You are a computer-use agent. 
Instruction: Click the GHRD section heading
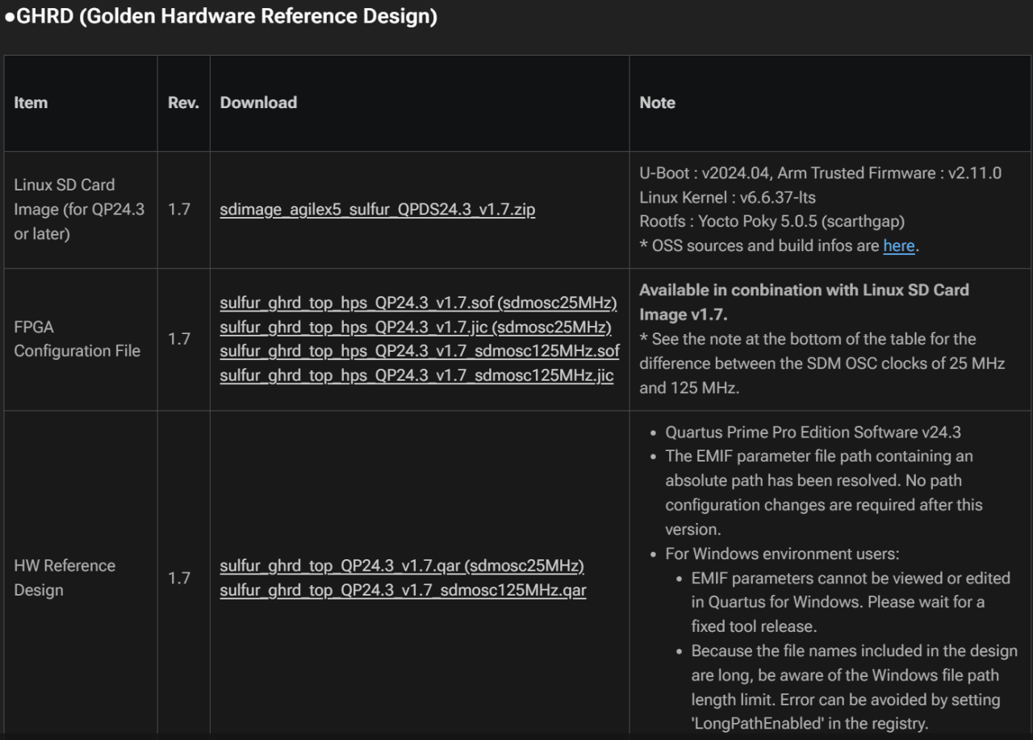221,17
